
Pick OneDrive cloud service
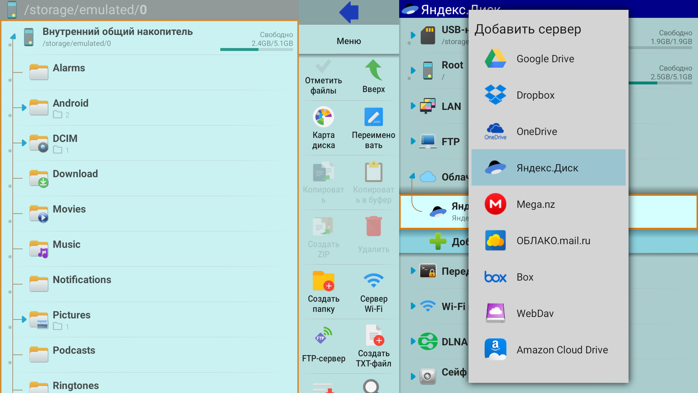tap(548, 131)
